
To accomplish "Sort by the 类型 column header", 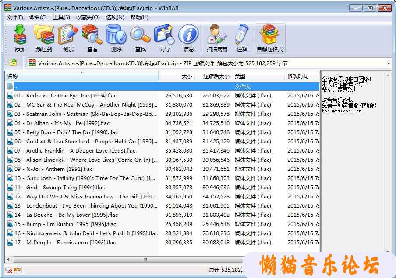I will 258,76.
